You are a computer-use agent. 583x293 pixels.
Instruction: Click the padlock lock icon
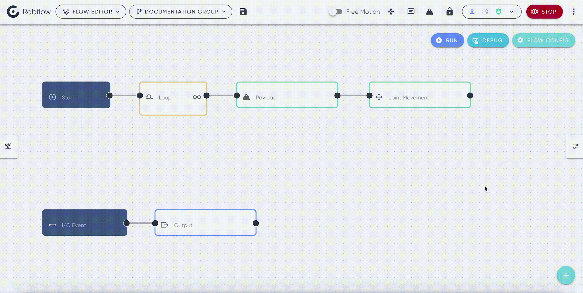(x=449, y=12)
